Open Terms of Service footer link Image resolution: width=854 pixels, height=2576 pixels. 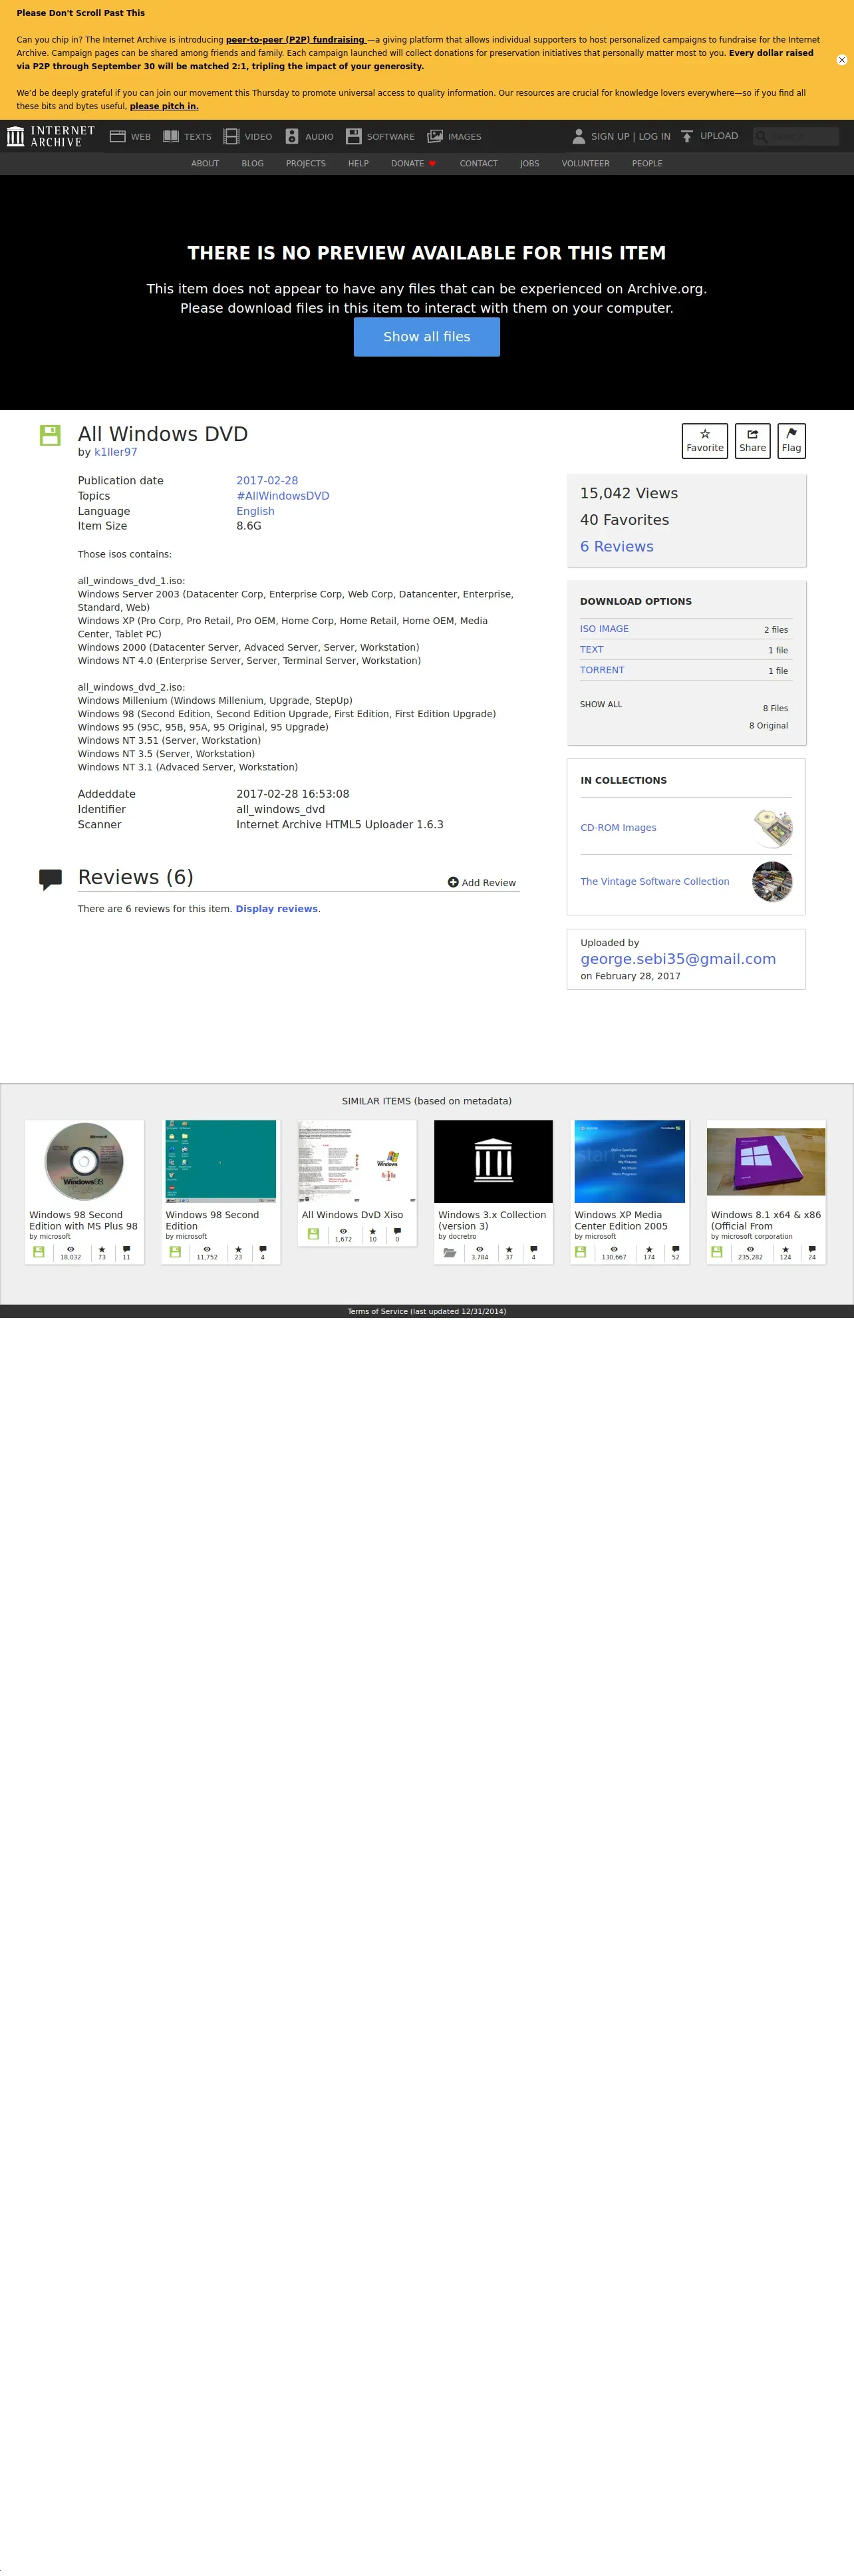click(427, 1311)
